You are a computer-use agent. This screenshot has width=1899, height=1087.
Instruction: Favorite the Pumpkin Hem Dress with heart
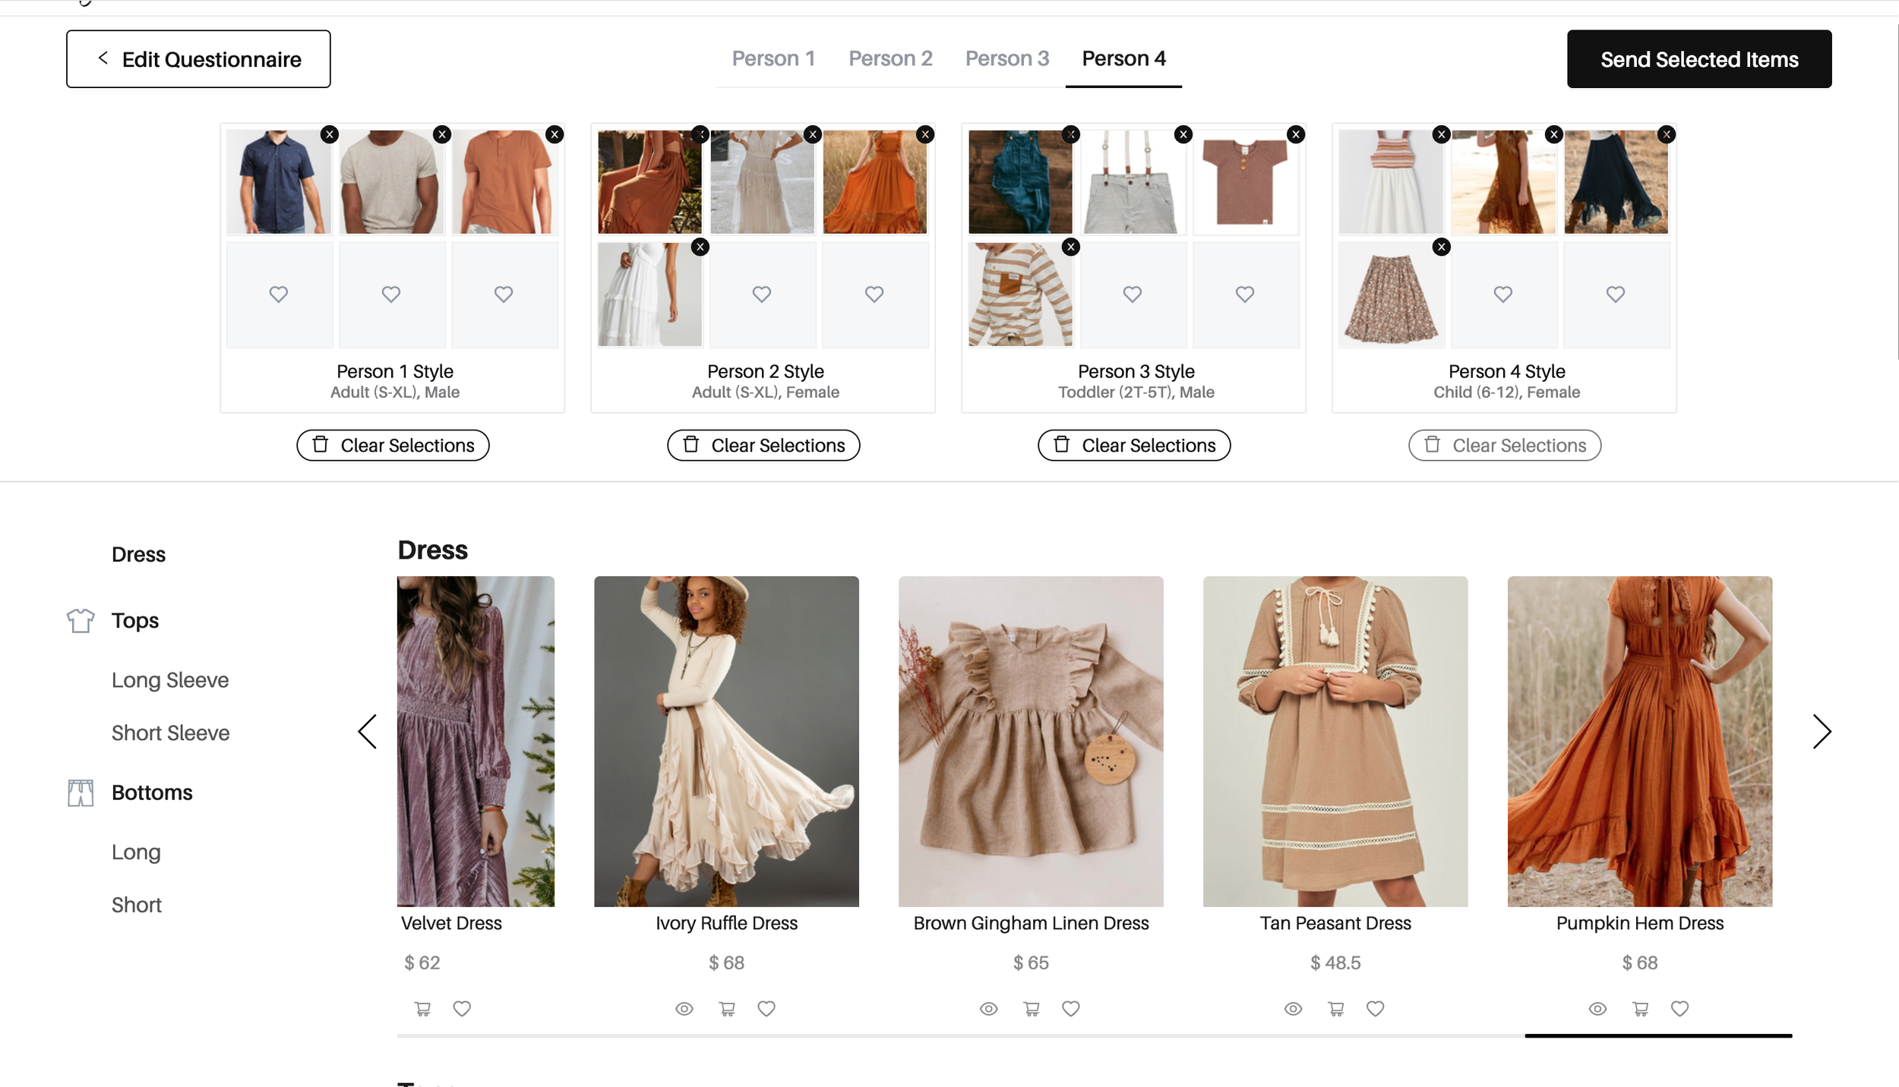[x=1679, y=1009]
